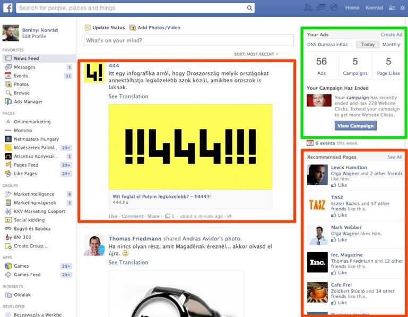The image size is (408, 317).
Task: Click the Photos sidebar icon
Action: pos(8,84)
